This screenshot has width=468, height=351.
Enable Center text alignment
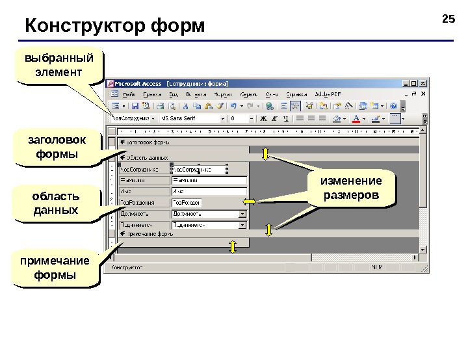(x=311, y=118)
